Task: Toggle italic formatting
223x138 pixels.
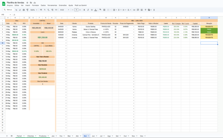Action: pos(88,10)
